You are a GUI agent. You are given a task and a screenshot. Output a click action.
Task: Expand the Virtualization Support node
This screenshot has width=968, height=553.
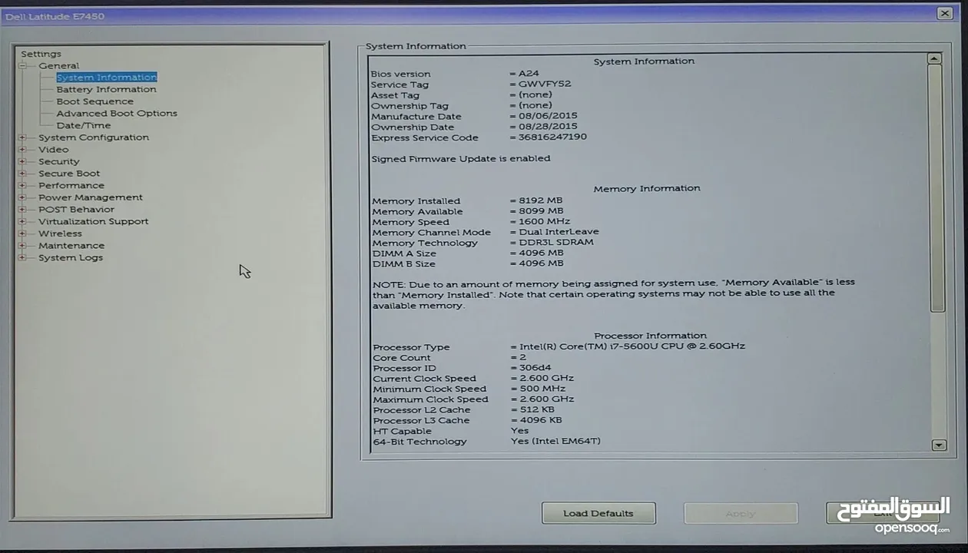[22, 222]
